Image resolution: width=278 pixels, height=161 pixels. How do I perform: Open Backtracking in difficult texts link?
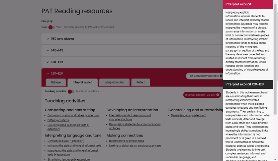(127, 141)
